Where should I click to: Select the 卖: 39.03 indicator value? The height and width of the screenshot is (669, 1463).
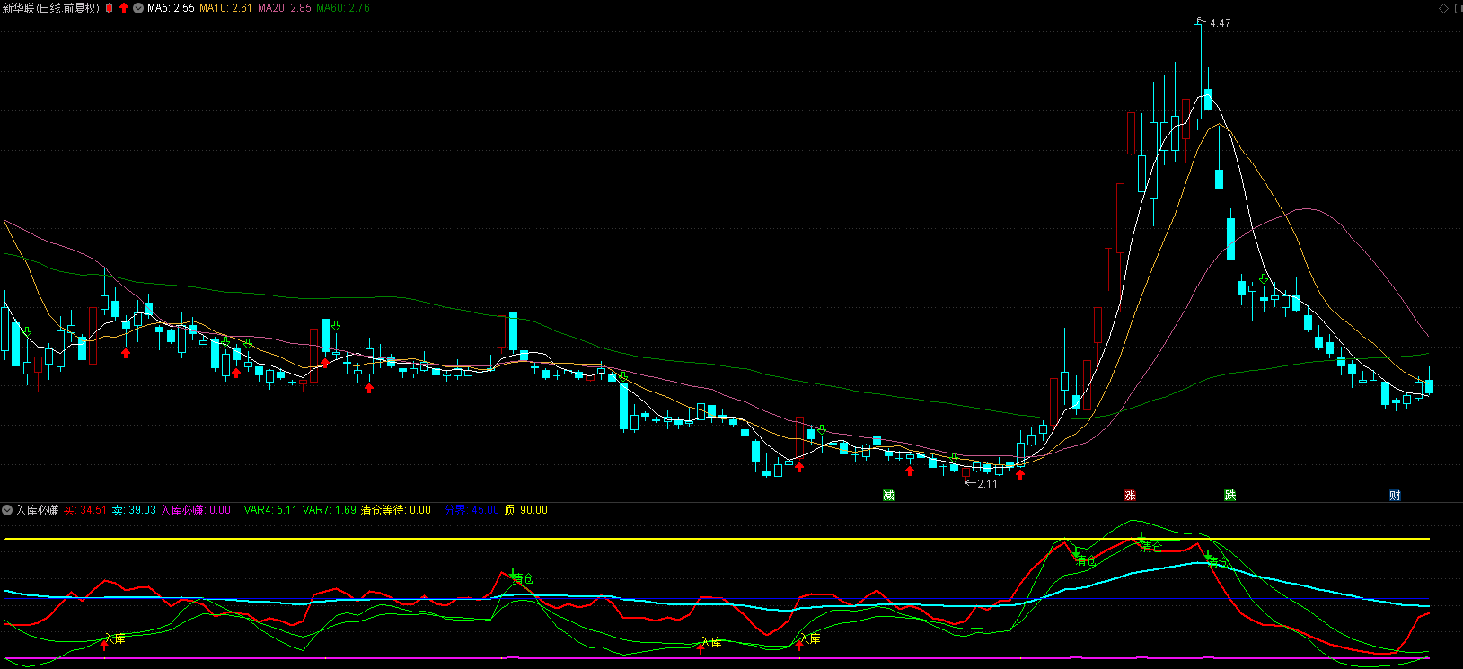point(134,510)
